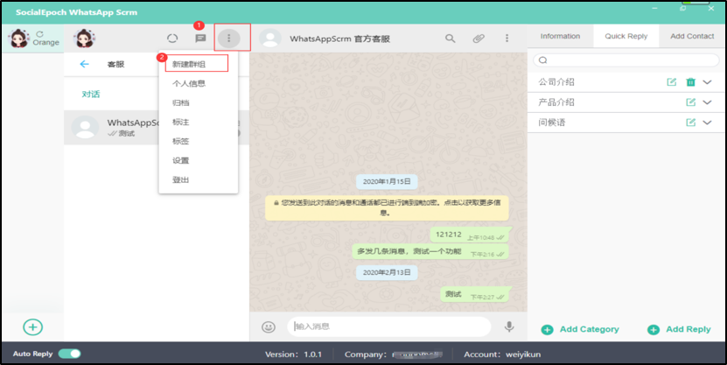Click the Account weiyikun status text
The height and width of the screenshot is (365, 727).
coord(502,354)
